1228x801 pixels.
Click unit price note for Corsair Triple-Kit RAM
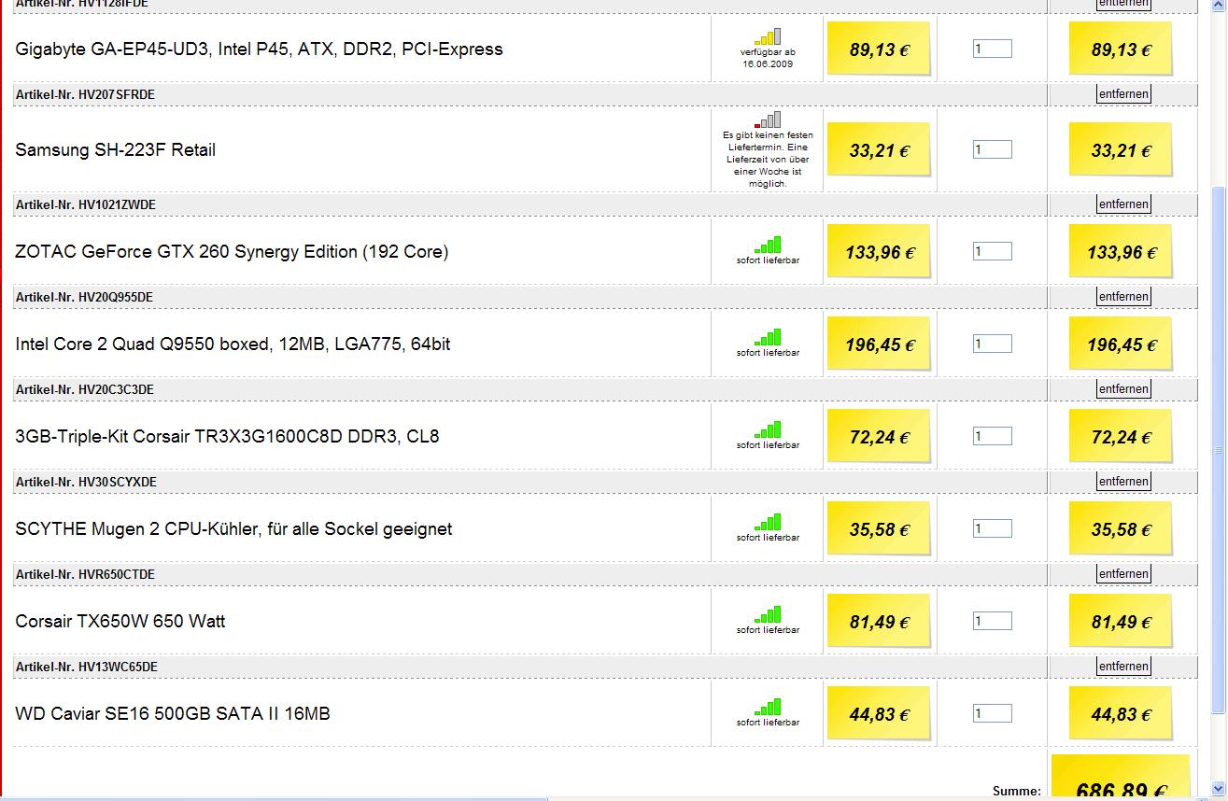coord(879,437)
